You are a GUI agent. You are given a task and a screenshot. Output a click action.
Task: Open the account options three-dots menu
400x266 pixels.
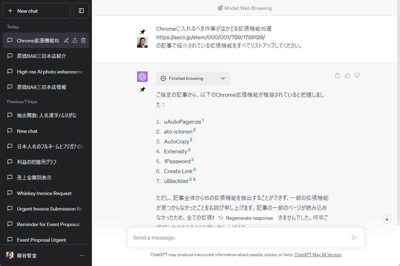point(82,255)
